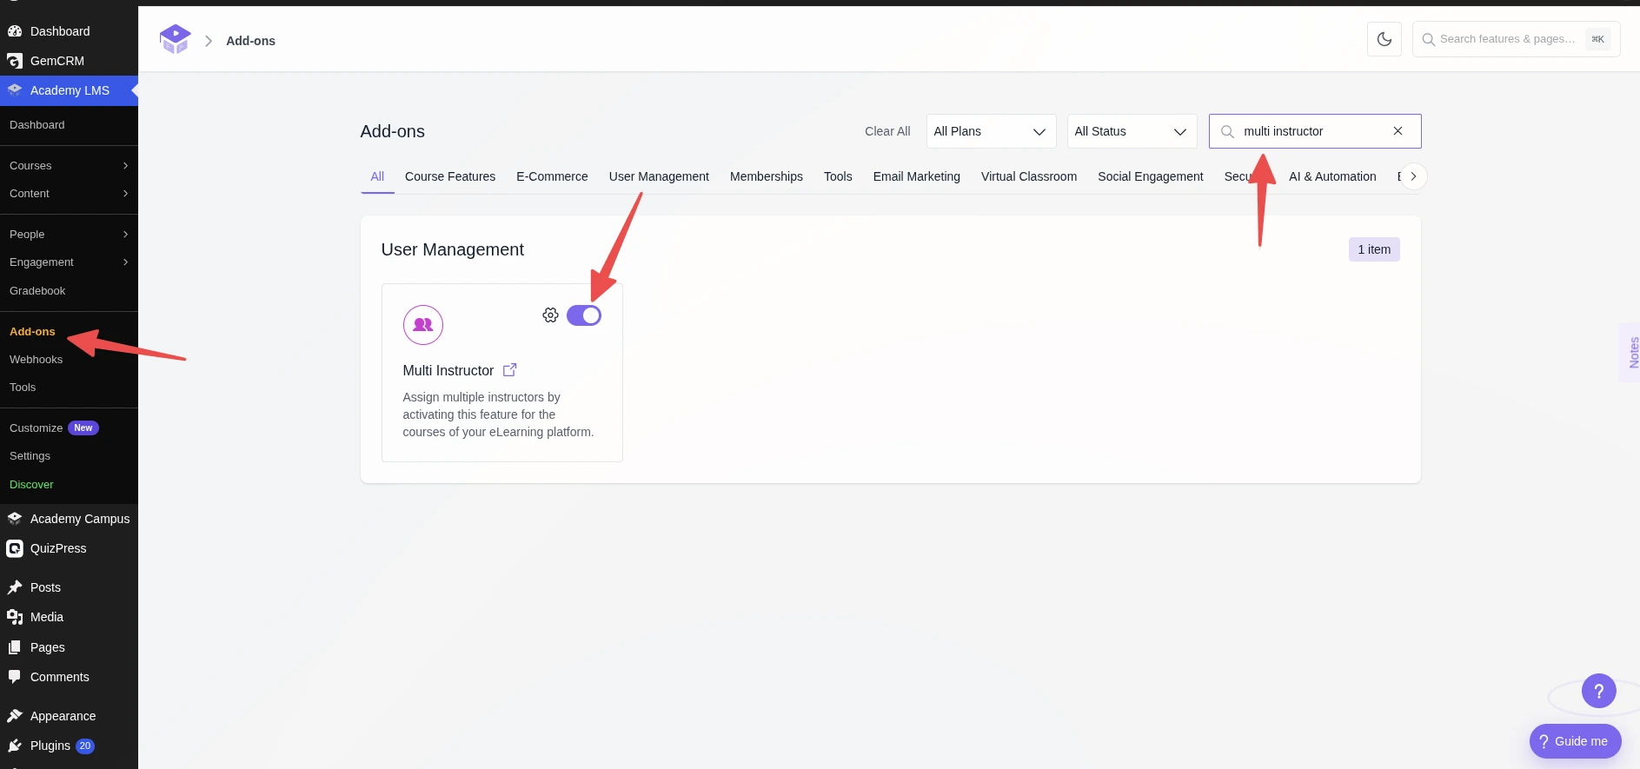This screenshot has height=769, width=1640.
Task: Open the Multi Instructor external link icon
Action: click(x=510, y=370)
